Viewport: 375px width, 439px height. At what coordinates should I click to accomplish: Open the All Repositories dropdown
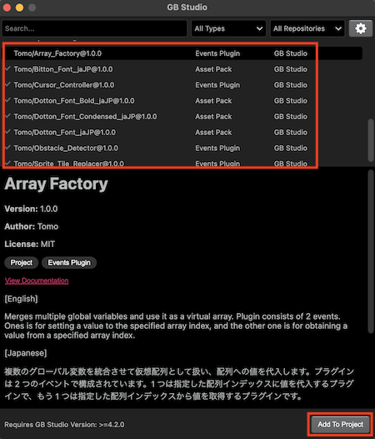[x=307, y=28]
